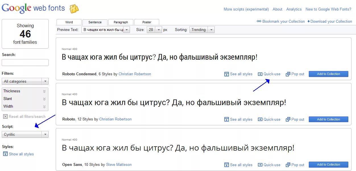The height and width of the screenshot is (171, 356).
Task: Expand the Width filter
Action: pos(25,107)
